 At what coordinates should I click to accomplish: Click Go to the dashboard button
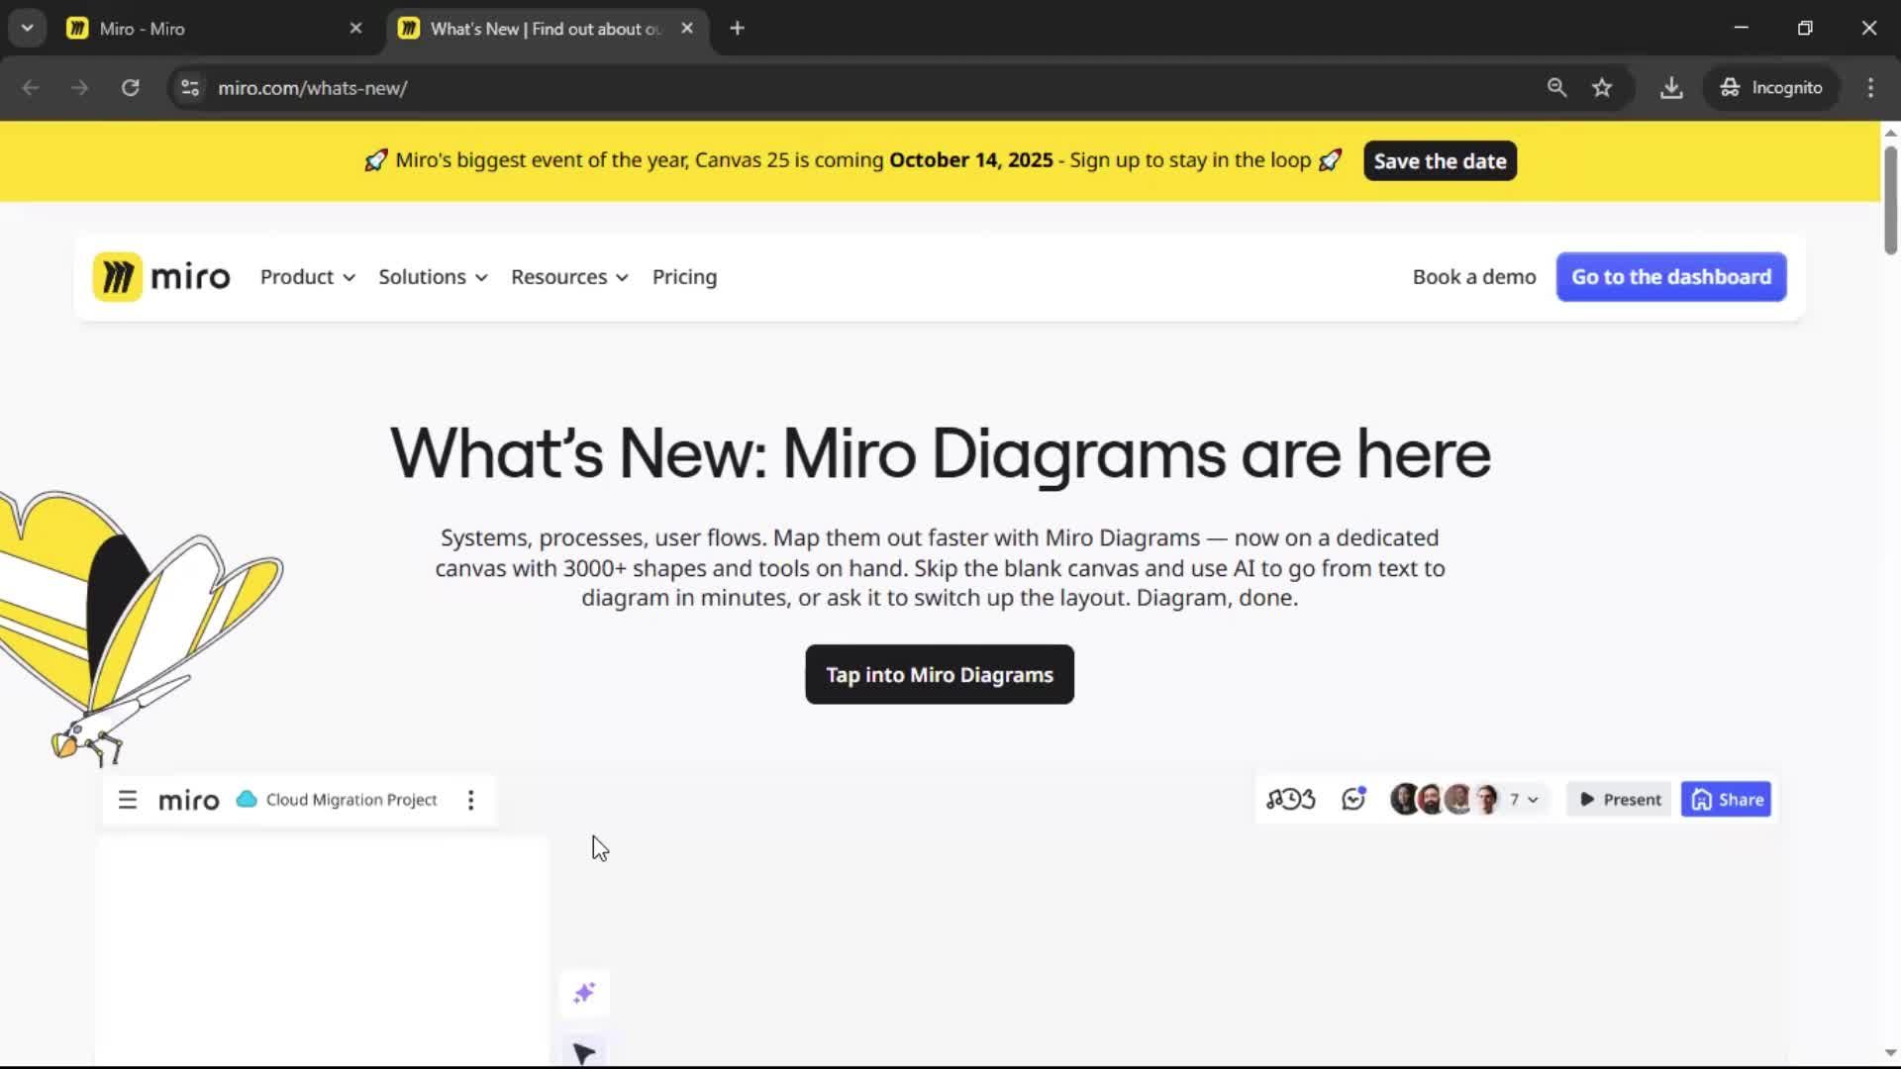click(1671, 277)
